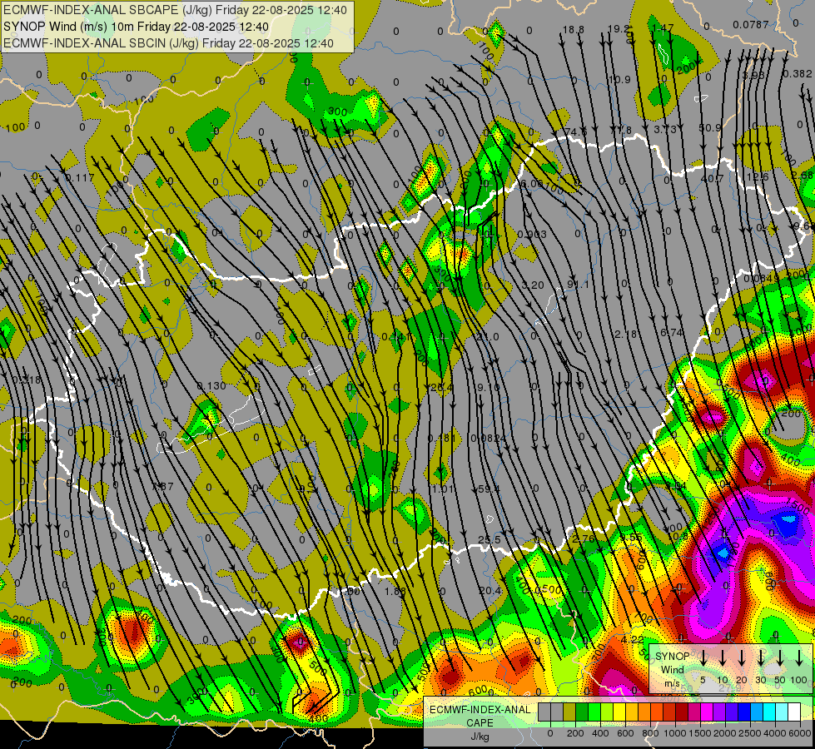Click the 10.9 value on the map
The width and height of the screenshot is (815, 749).
[x=619, y=80]
